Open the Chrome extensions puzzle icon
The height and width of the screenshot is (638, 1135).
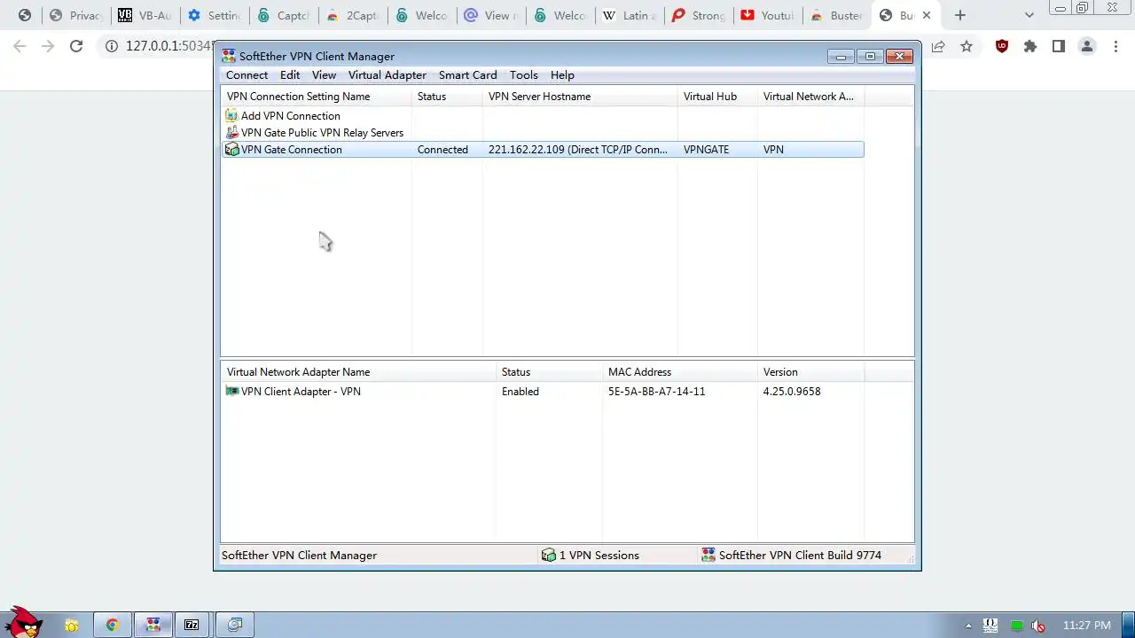(1030, 46)
